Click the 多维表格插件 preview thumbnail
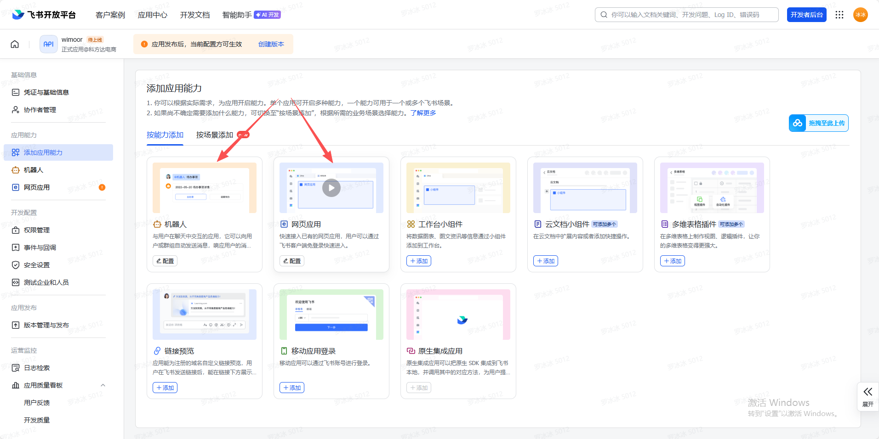879x439 pixels. click(712, 188)
